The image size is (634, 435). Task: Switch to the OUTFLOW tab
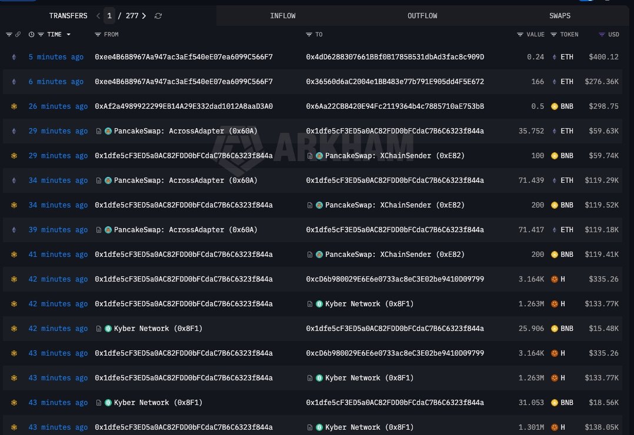coord(422,16)
